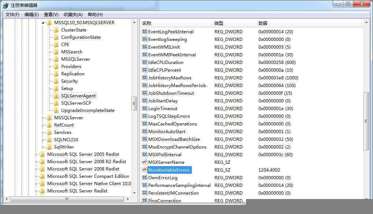
Task: Select the JobHistoryMaxRowsPerJob value name
Action: (x=177, y=85)
